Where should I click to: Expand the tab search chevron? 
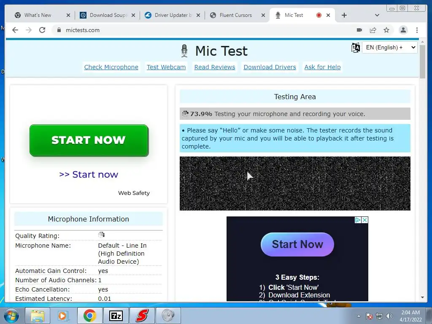pos(377,15)
